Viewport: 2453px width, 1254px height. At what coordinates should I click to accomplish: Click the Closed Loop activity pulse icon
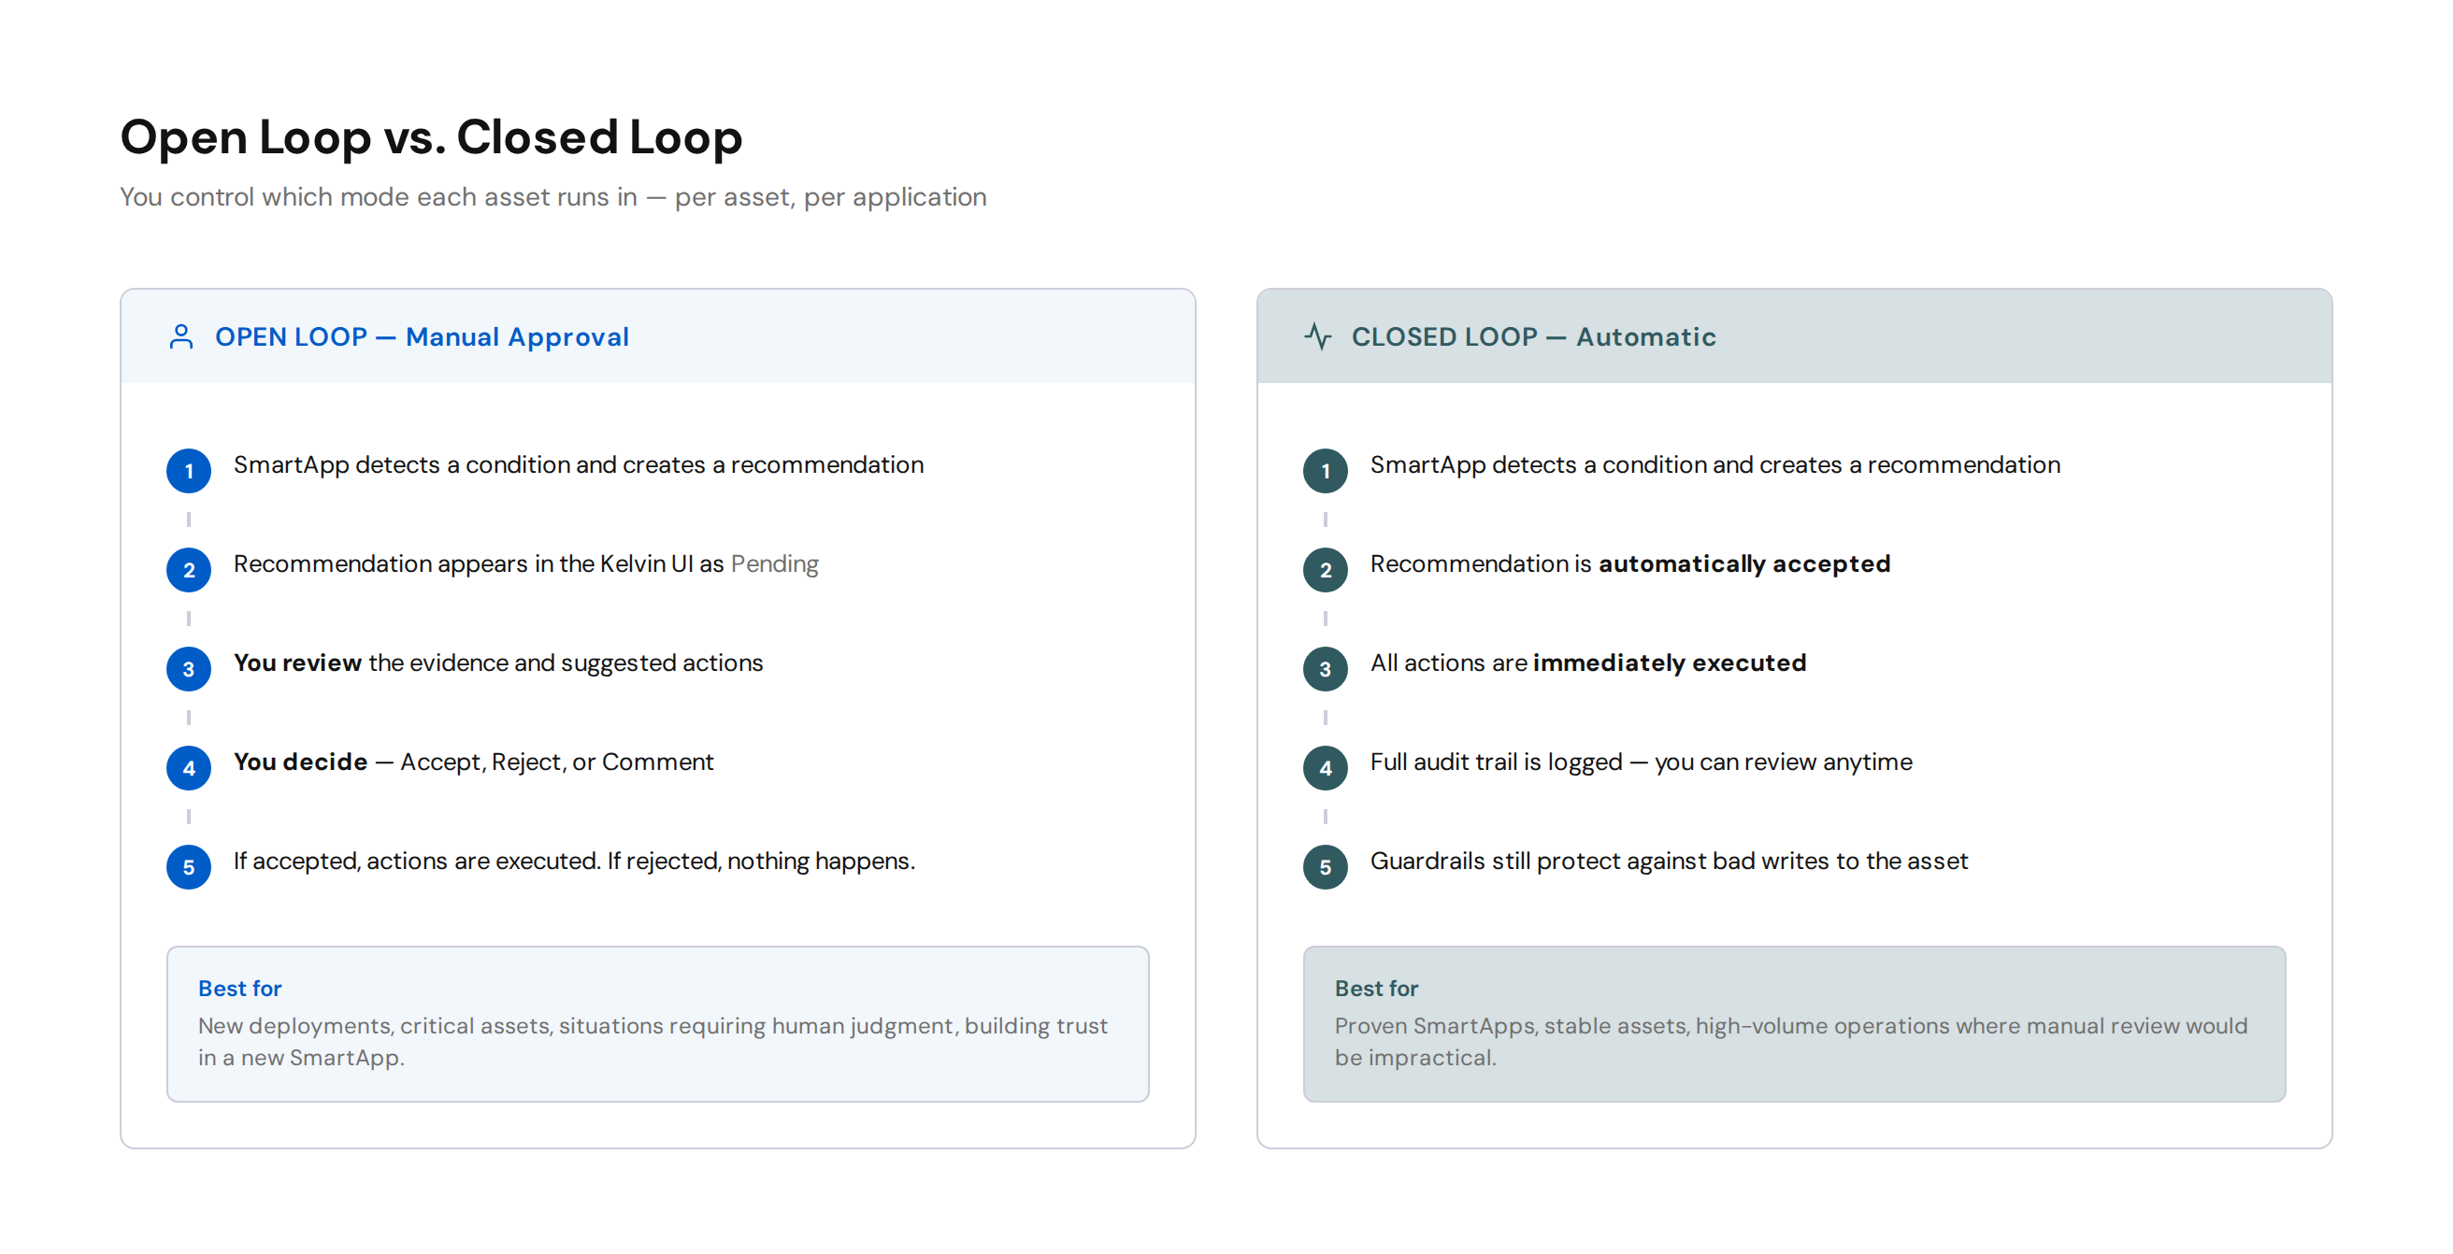(1318, 337)
